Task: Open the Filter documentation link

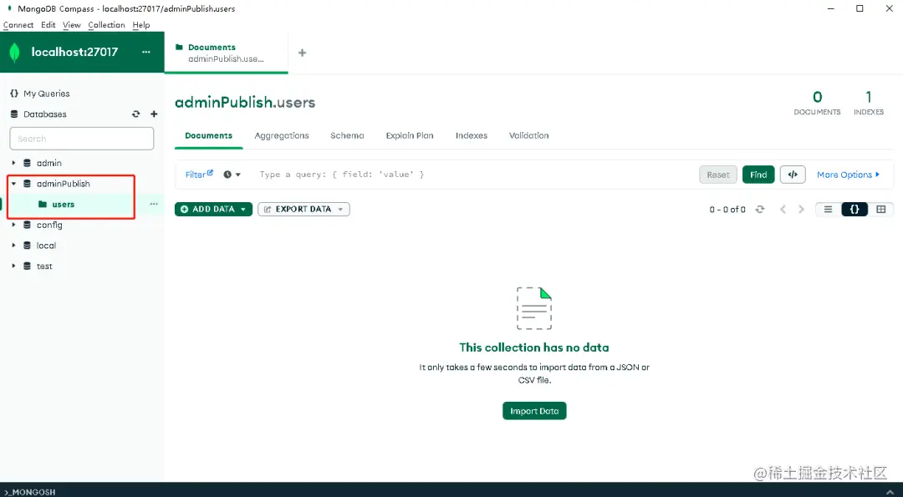Action: (x=199, y=175)
